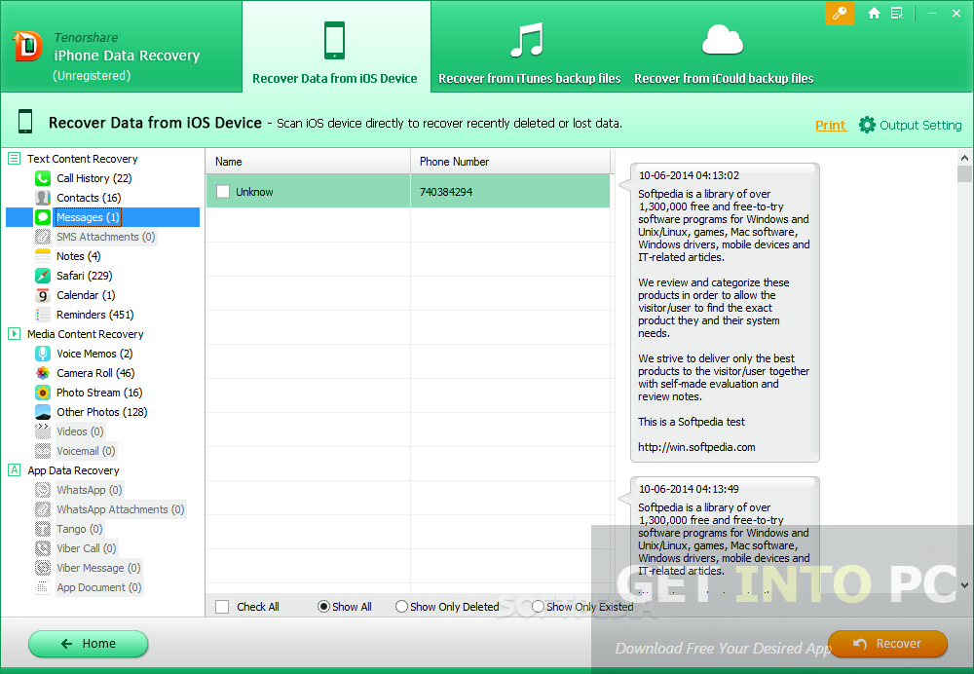The image size is (974, 674).
Task: Select Show Only Deleted radio button
Action: point(401,606)
